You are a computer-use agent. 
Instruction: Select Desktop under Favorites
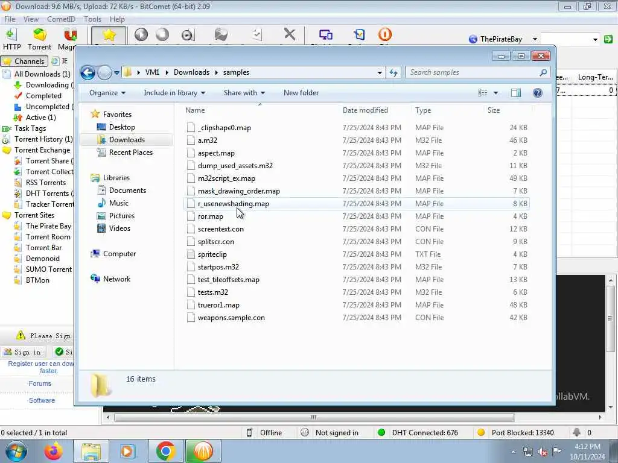pos(122,127)
